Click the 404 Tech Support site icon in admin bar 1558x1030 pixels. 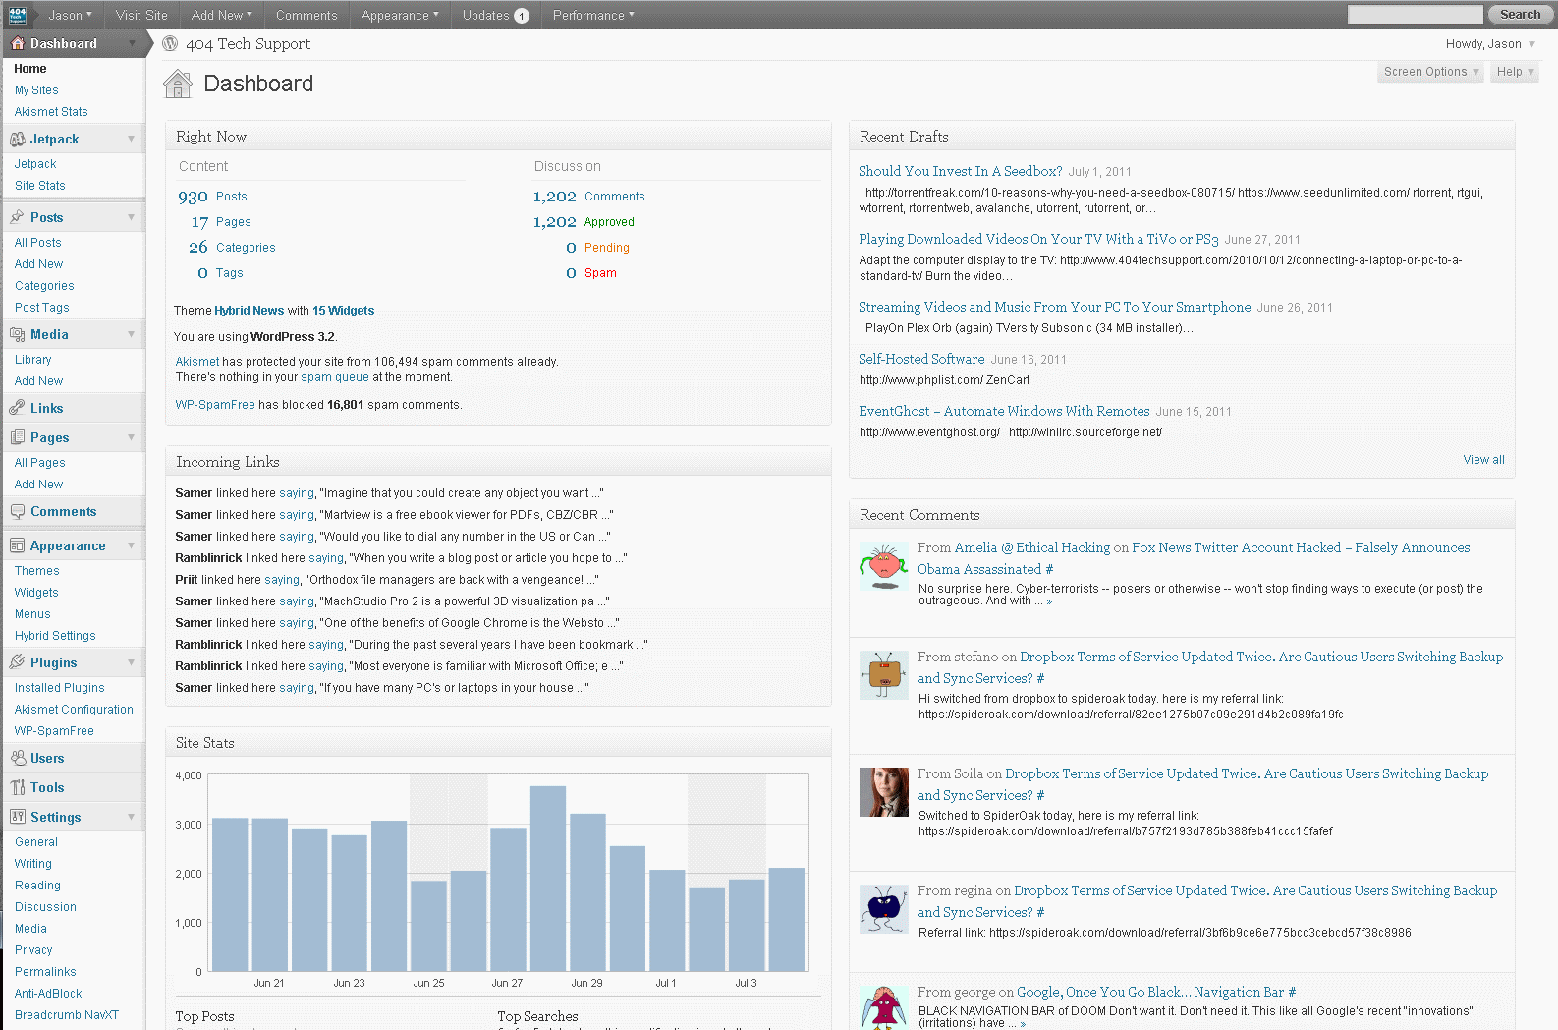17,15
